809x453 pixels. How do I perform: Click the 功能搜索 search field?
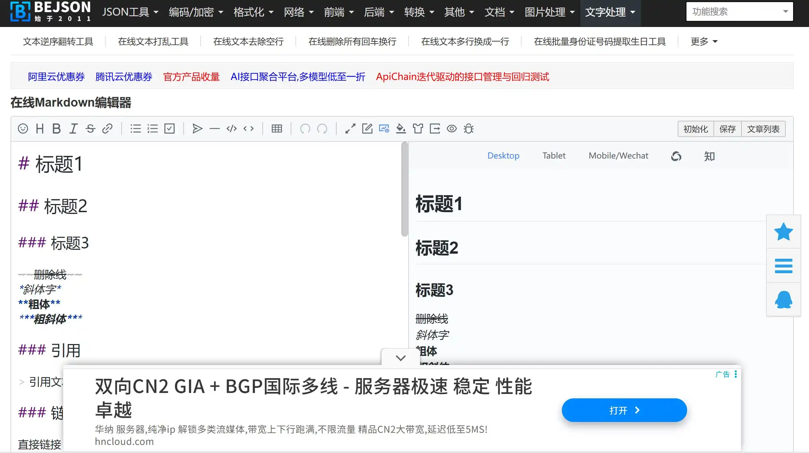pos(739,12)
